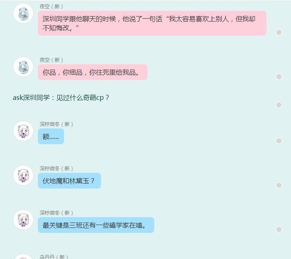Click the pink 你品，你细品 message bubble
This screenshot has width=291, height=259.
click(x=93, y=72)
